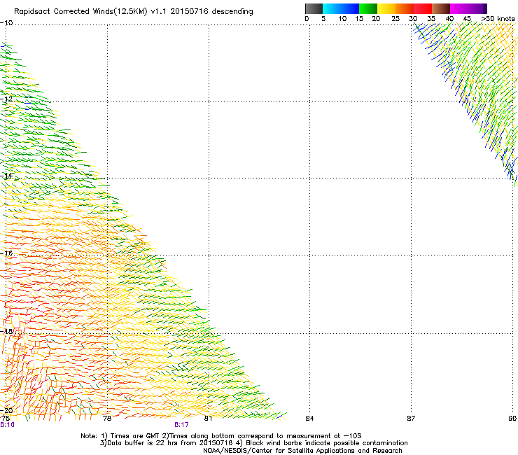518x455 pixels.
Task: Click the longitude axis label '81'
Action: [208, 419]
